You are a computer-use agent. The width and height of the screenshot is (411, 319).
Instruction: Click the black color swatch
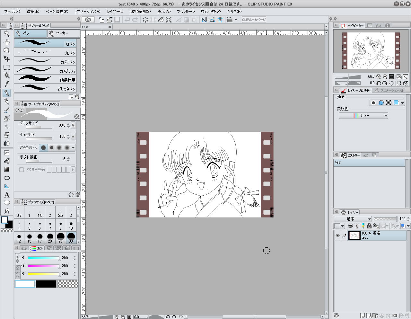pyautogui.click(x=46, y=284)
